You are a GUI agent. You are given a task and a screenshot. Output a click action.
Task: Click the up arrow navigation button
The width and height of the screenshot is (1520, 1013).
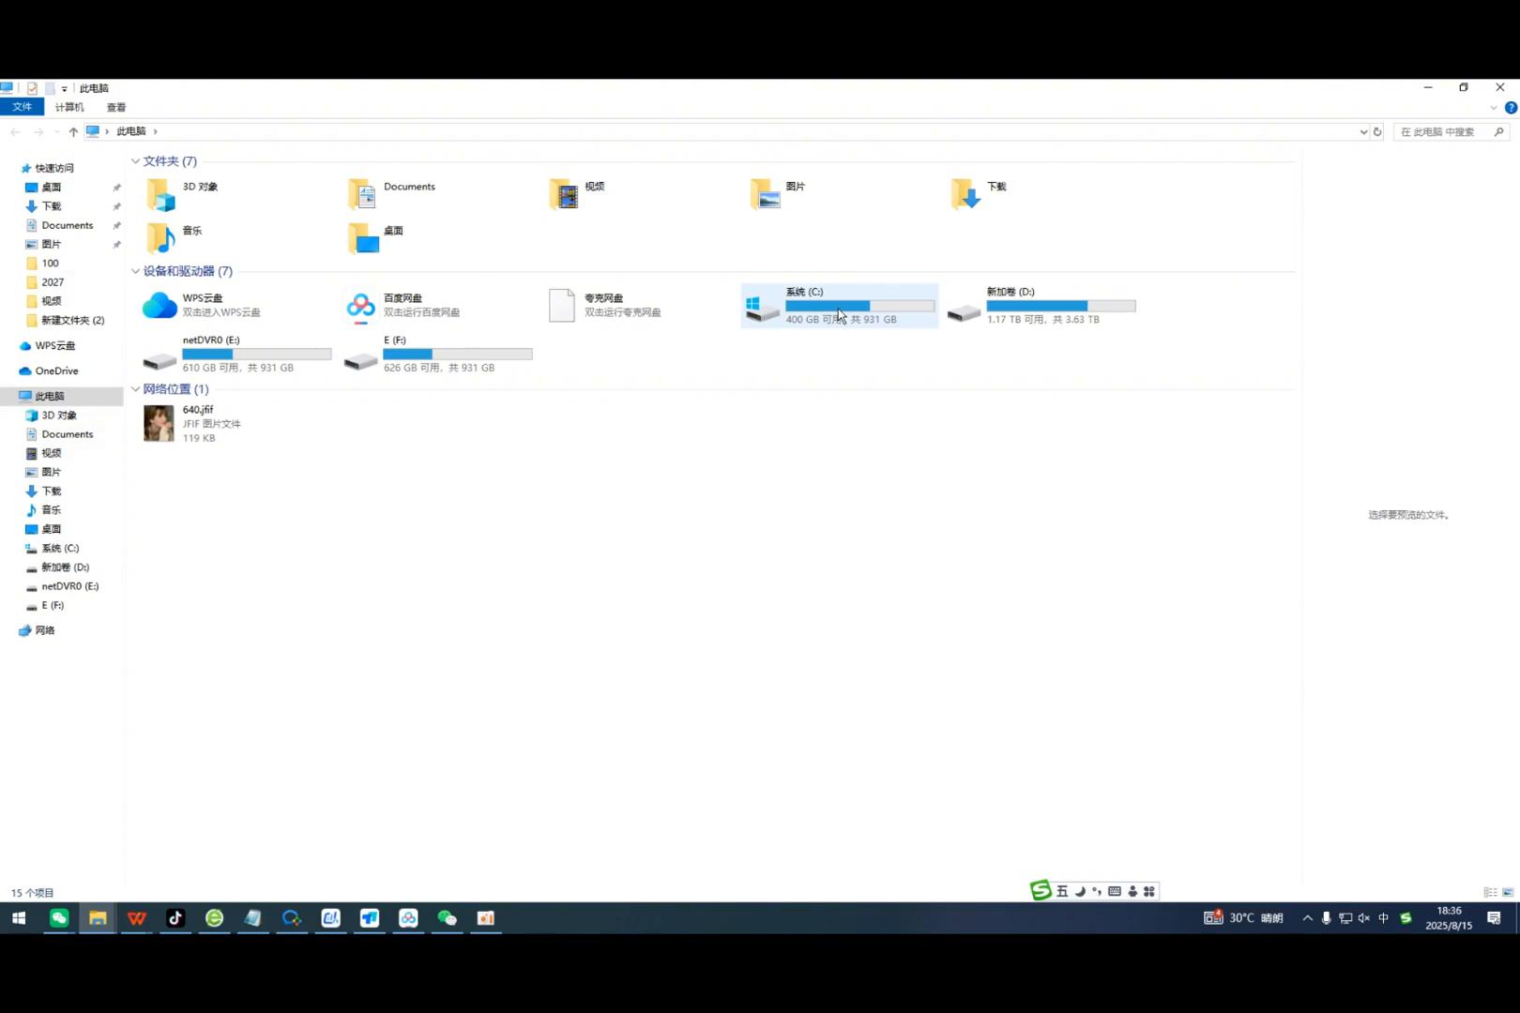[73, 132]
